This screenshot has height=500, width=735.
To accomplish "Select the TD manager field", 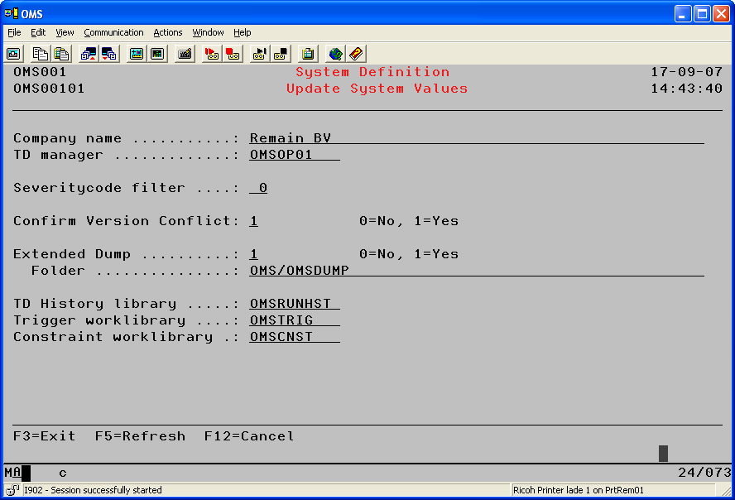I will pyautogui.click(x=294, y=155).
